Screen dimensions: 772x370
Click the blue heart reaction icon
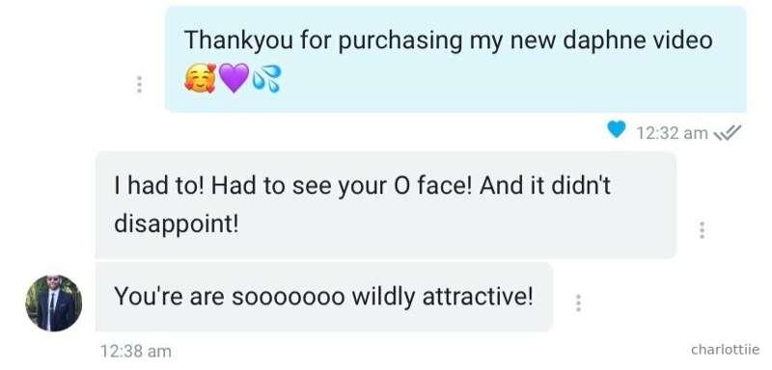[617, 129]
